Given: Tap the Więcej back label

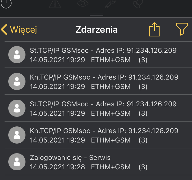Looking at the screenshot, I should (x=23, y=30).
